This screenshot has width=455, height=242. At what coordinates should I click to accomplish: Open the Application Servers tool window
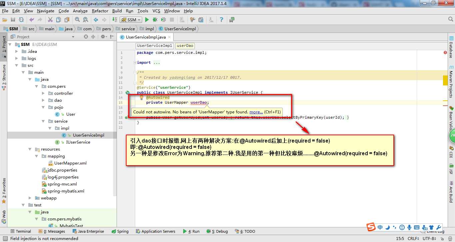tap(155, 231)
